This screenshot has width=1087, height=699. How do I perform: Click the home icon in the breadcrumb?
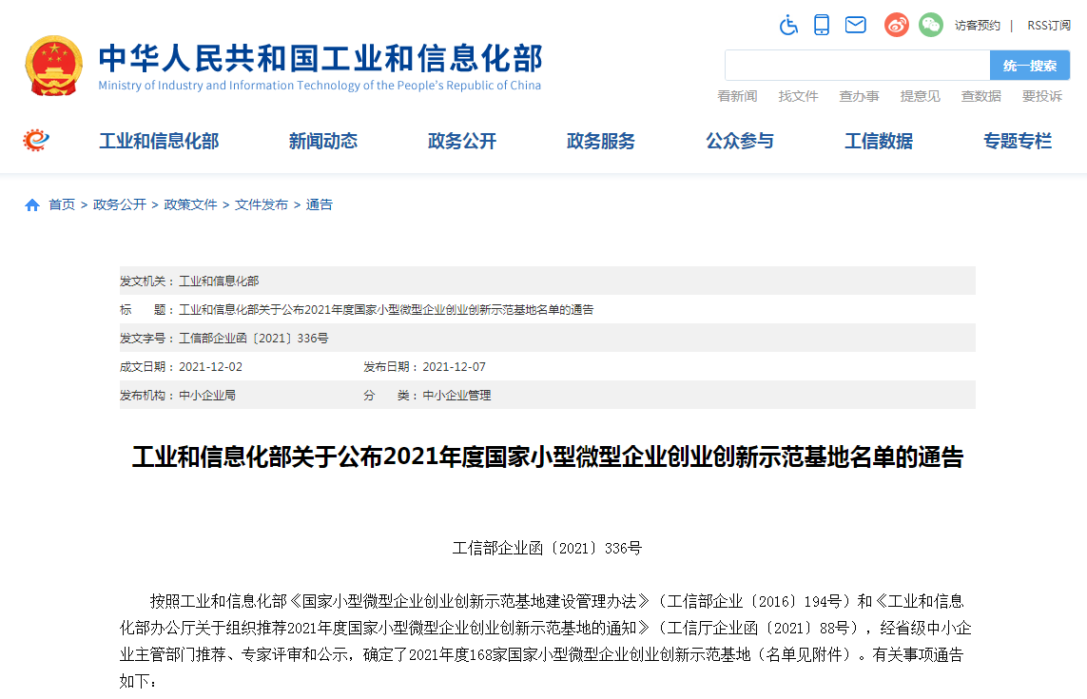point(31,204)
